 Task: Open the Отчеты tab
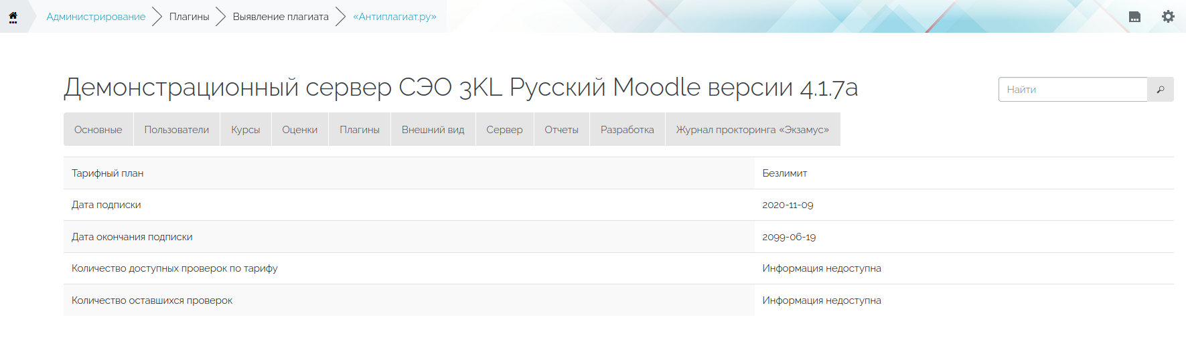tap(562, 130)
